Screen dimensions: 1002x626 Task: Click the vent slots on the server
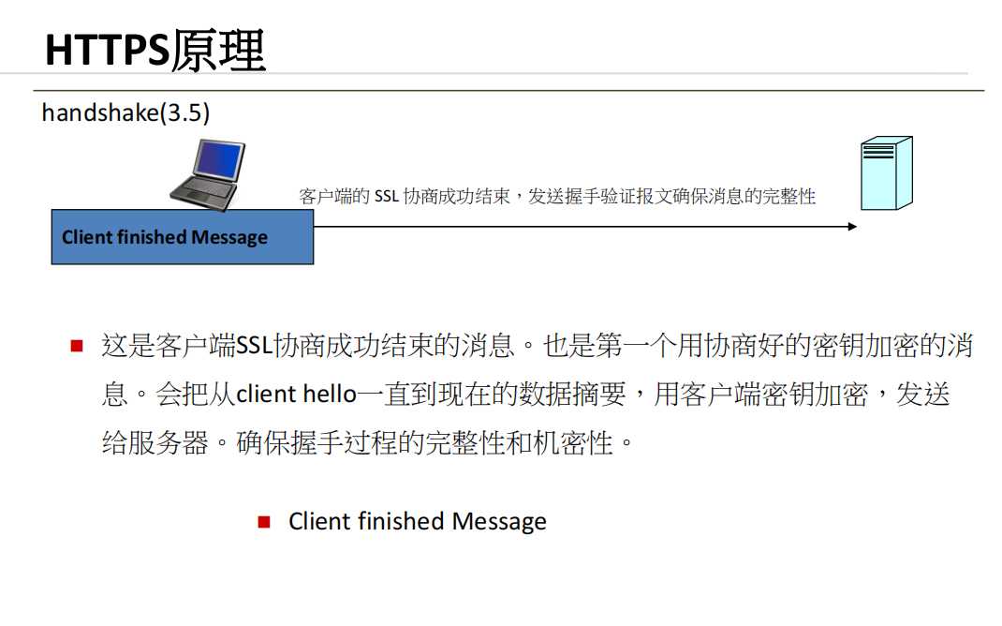878,152
